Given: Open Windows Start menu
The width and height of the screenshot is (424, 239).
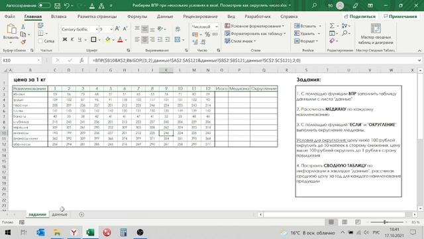Looking at the screenshot, I should [7, 232].
